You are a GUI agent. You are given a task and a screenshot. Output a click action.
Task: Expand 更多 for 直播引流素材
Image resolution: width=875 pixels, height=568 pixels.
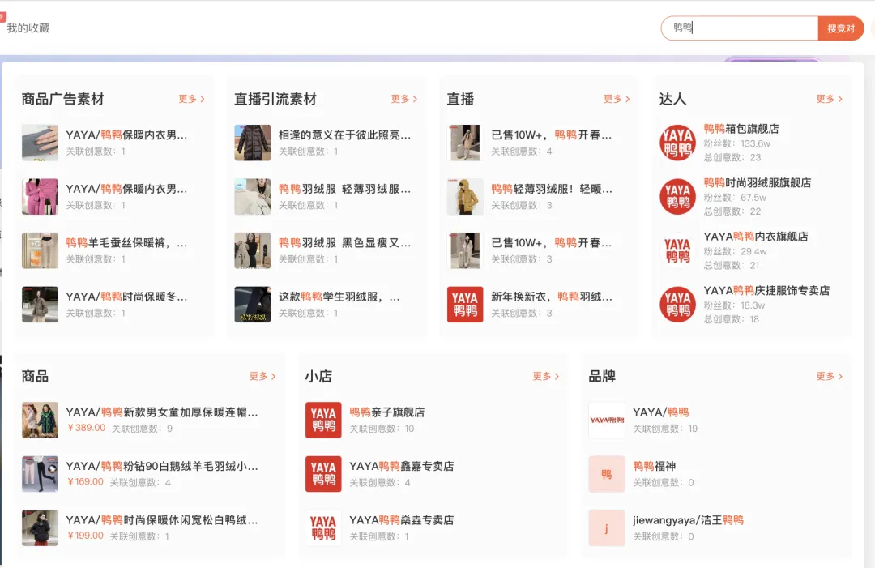pyautogui.click(x=404, y=99)
